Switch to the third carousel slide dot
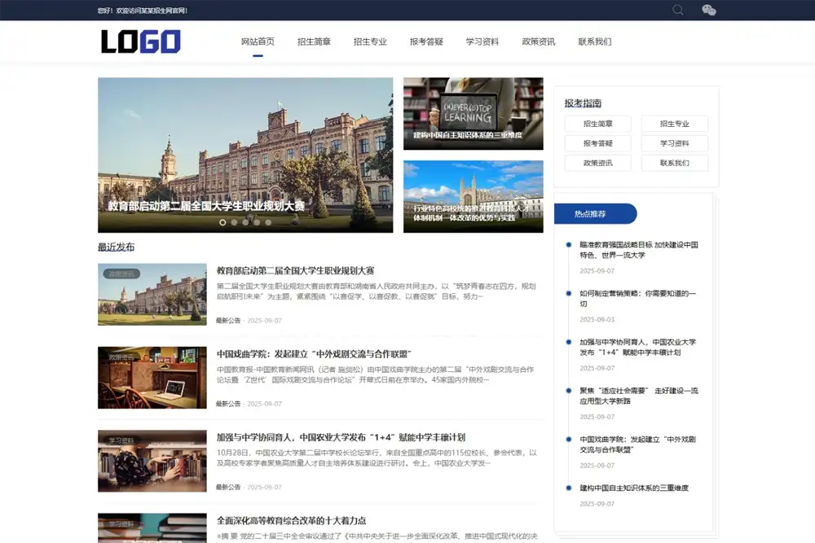 tap(245, 222)
